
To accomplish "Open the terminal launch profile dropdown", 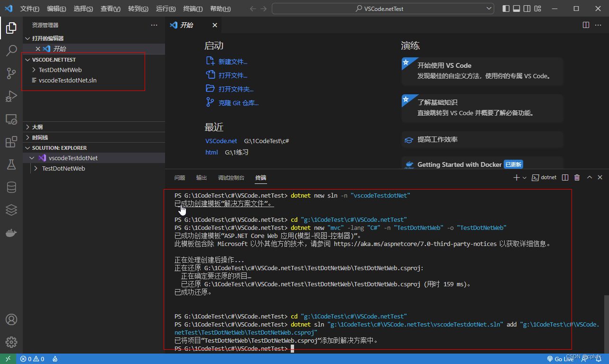I will (x=524, y=177).
